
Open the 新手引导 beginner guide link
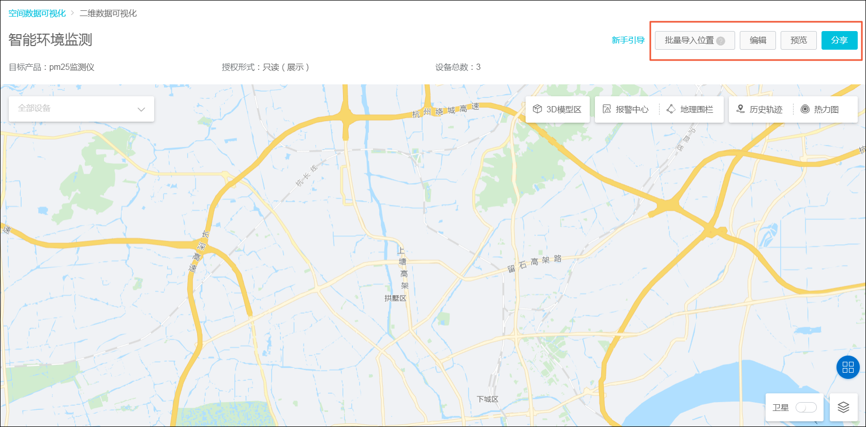tap(628, 40)
